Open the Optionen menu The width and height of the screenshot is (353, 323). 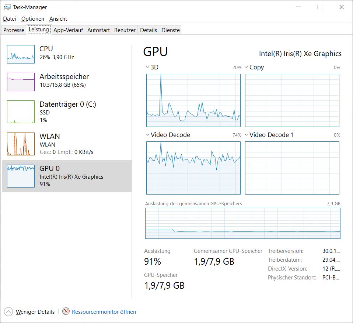(x=32, y=18)
